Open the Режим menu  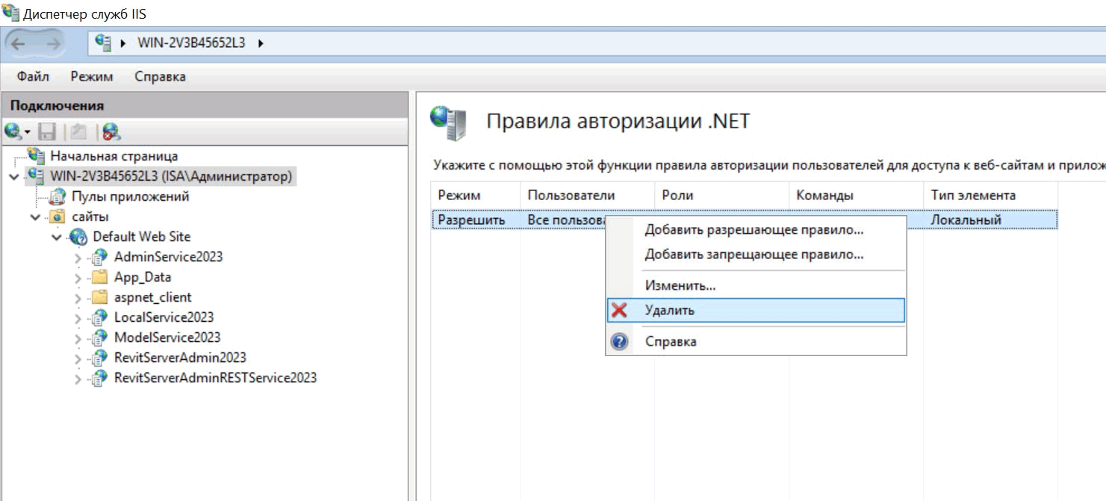92,76
